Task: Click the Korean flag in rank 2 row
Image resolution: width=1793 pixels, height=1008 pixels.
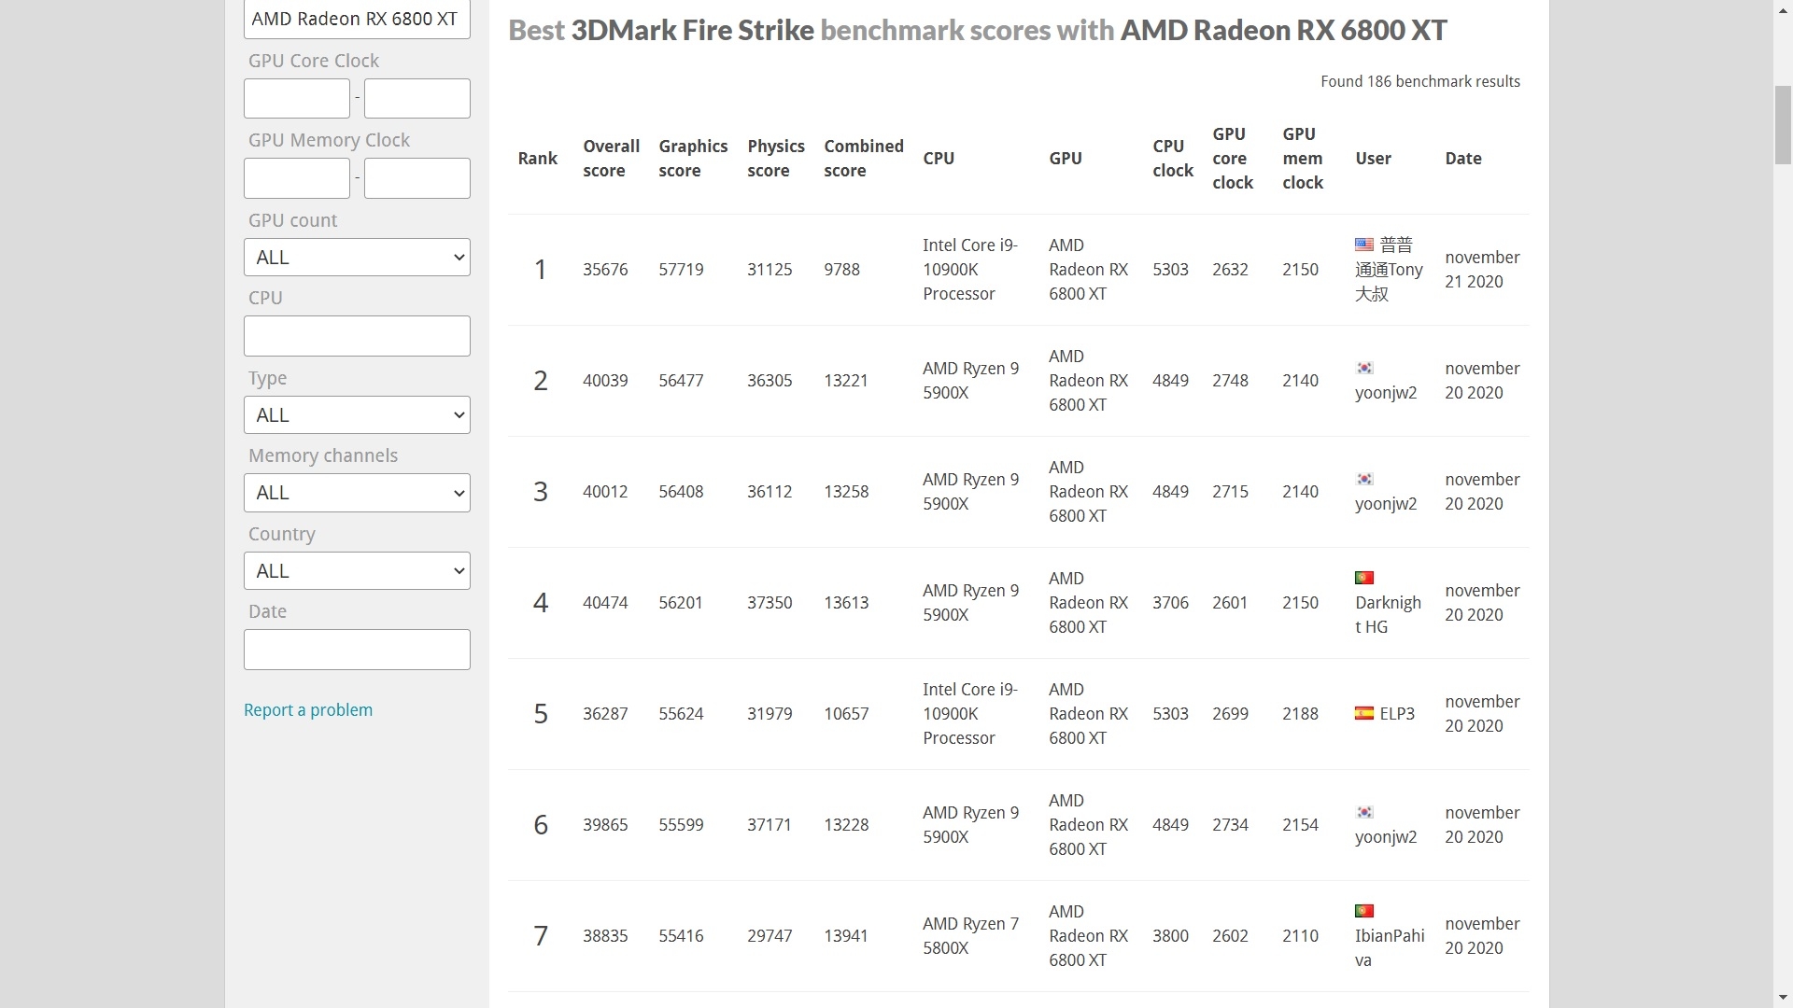Action: click(x=1364, y=368)
